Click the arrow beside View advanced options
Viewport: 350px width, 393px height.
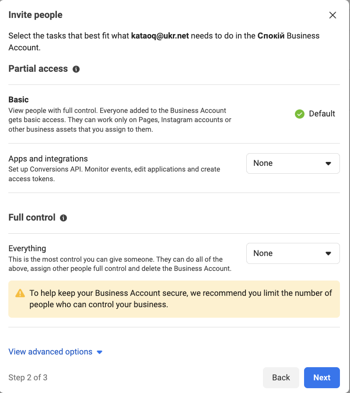(x=99, y=352)
